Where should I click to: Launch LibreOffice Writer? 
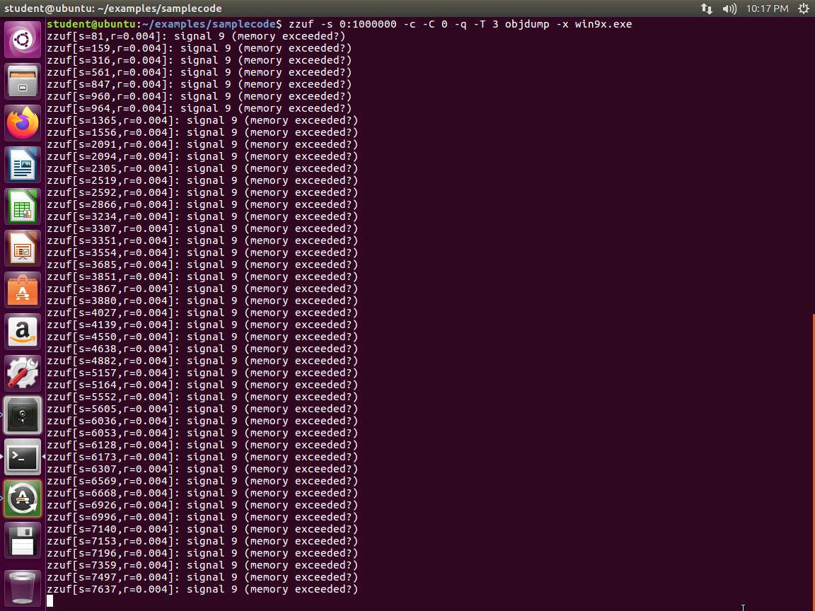click(23, 165)
